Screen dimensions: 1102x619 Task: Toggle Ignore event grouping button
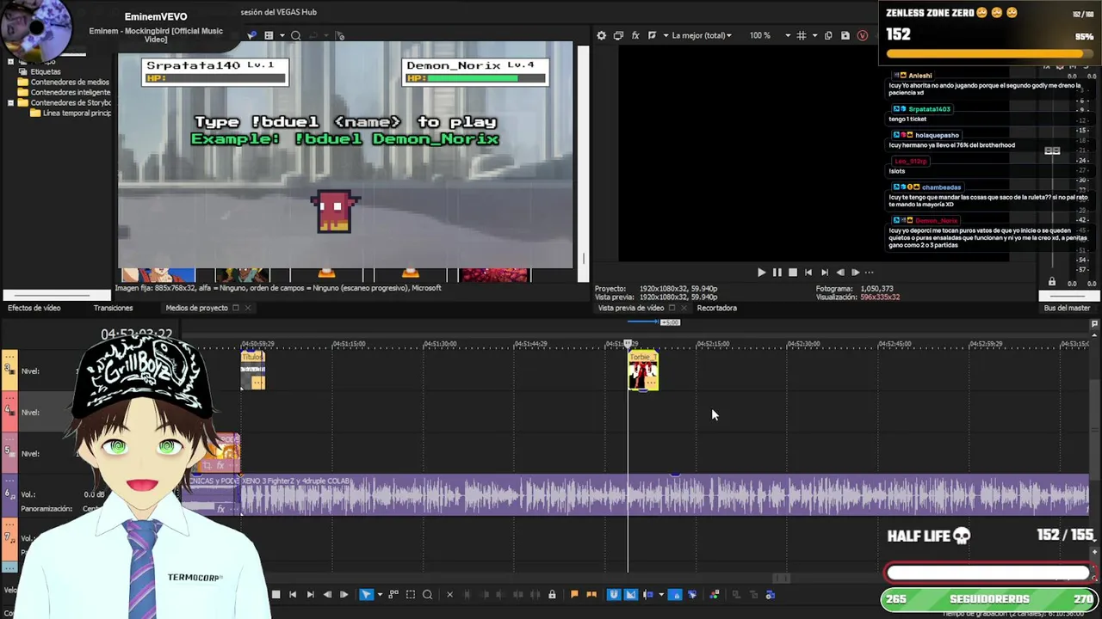pyautogui.click(x=691, y=594)
